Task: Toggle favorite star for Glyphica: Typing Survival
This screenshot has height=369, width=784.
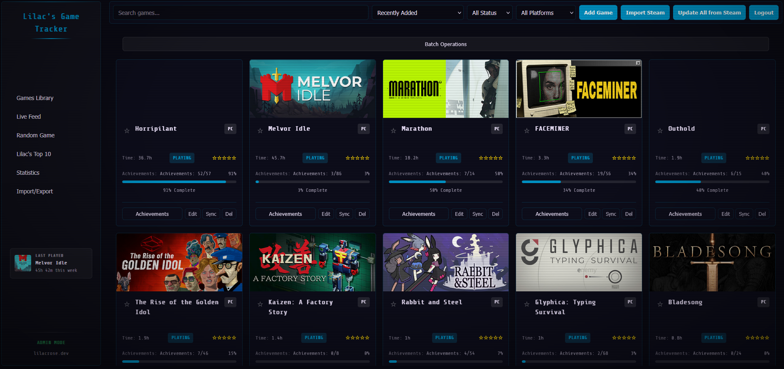Action: (527, 304)
